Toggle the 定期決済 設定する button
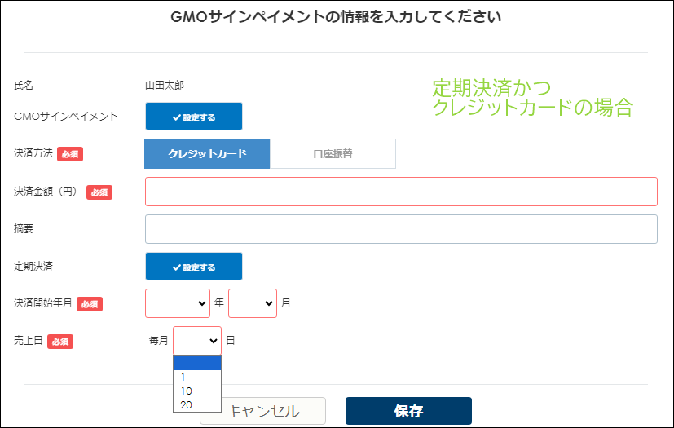 point(194,267)
